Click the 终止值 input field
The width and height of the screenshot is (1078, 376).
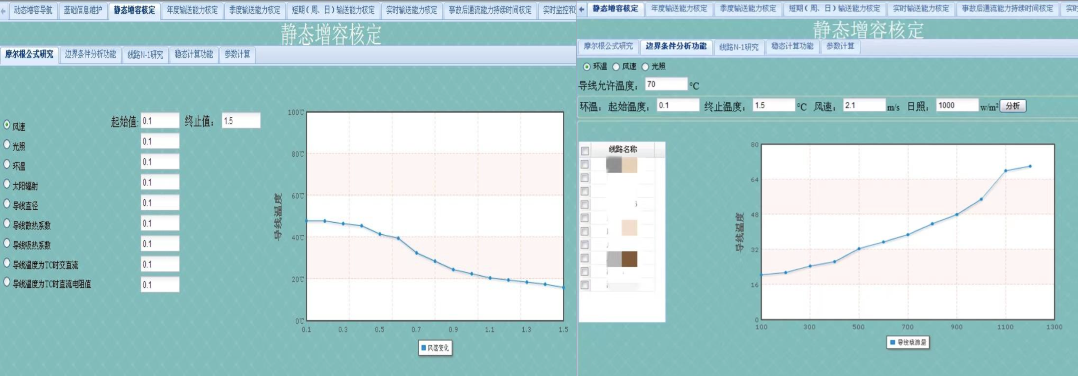coord(240,121)
